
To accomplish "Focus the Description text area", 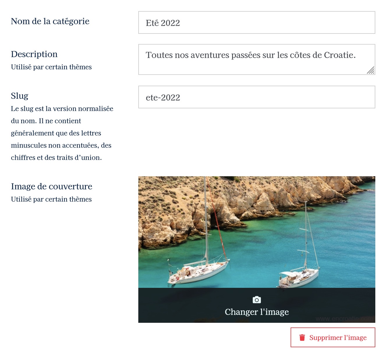I will 257,59.
